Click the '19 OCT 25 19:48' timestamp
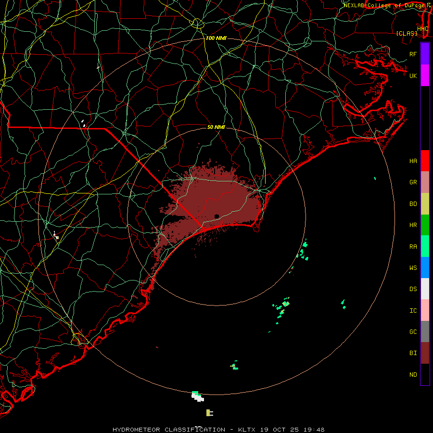The image size is (433, 433). 293,430
